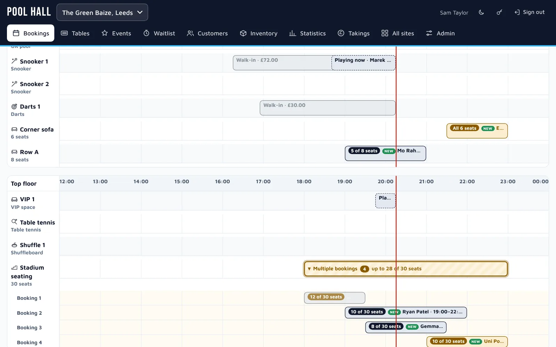The width and height of the screenshot is (556, 347).
Task: Go to the Events tab
Action: point(116,33)
